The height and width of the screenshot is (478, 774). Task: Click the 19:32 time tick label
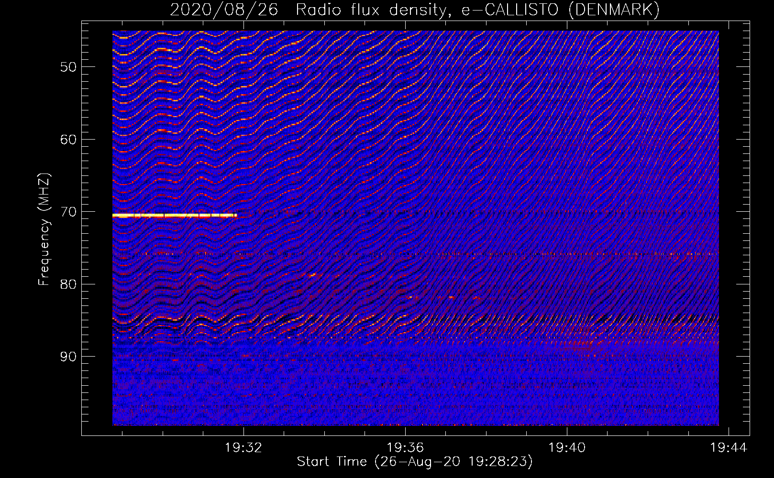(244, 448)
